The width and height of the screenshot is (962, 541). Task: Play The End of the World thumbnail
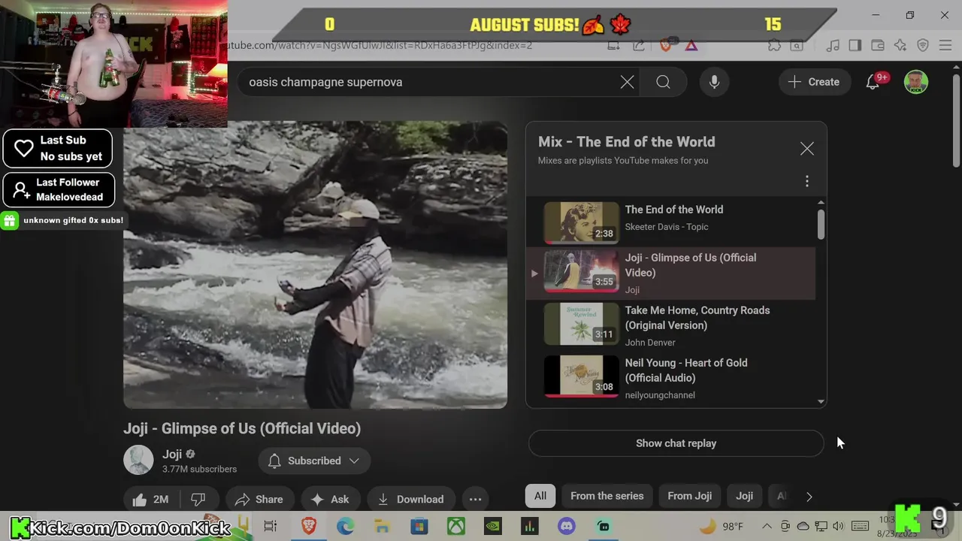tap(581, 222)
